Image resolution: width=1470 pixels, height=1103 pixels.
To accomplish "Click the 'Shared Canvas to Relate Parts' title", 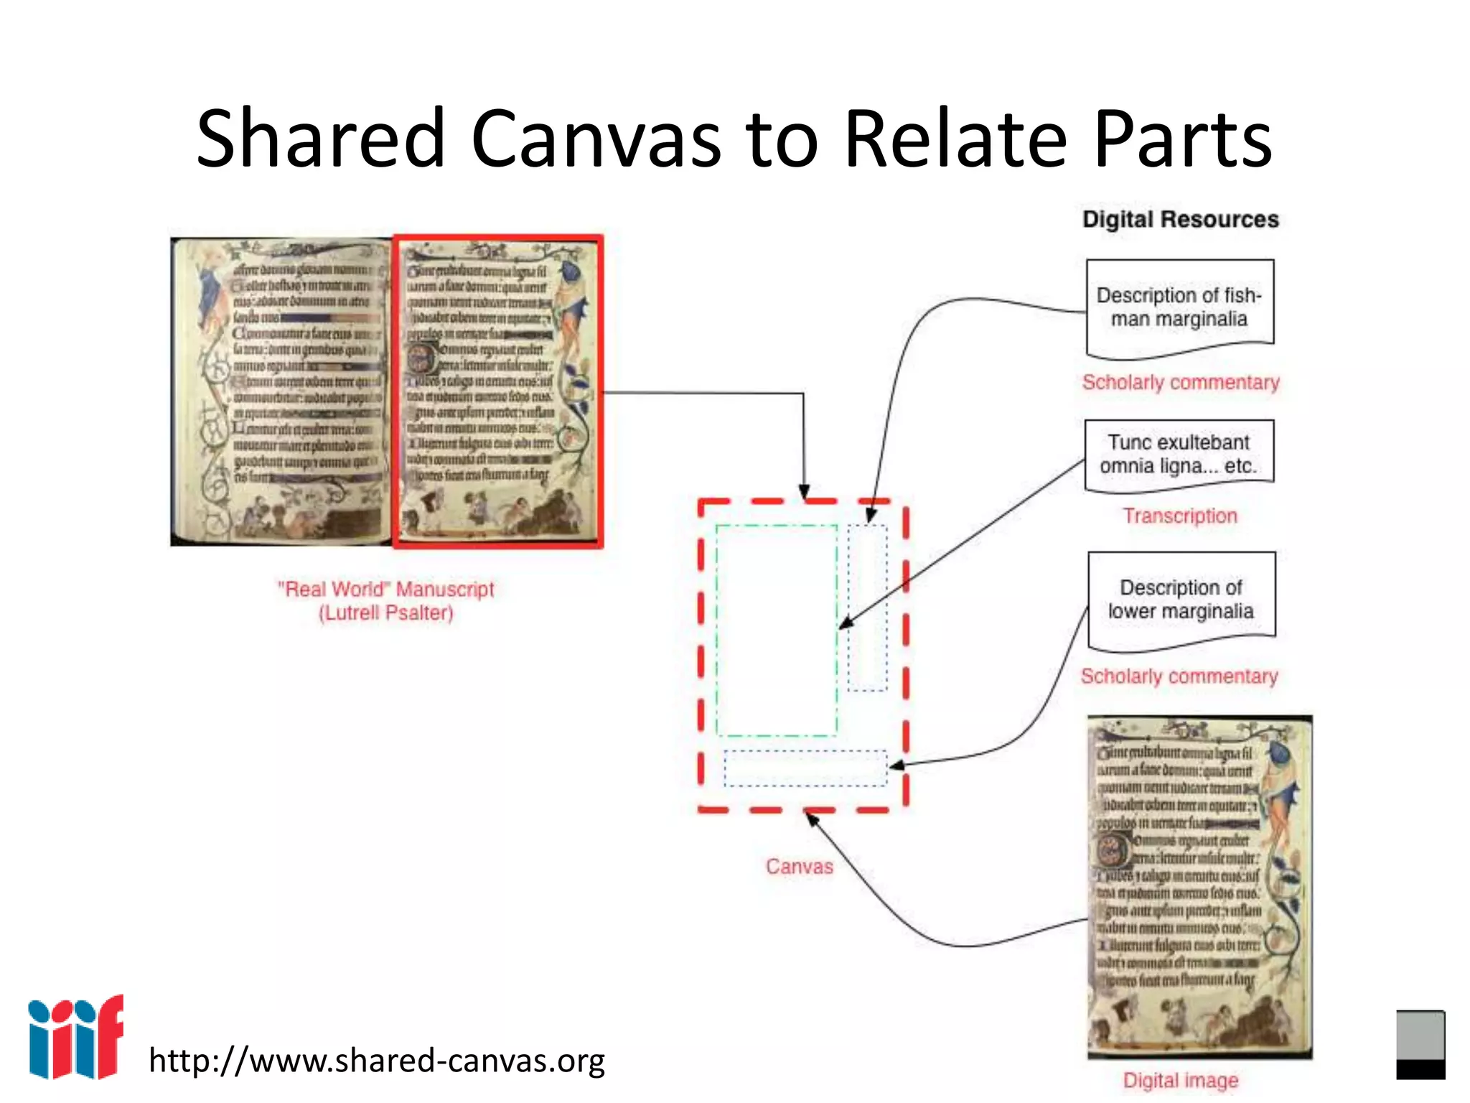I will click(x=734, y=137).
